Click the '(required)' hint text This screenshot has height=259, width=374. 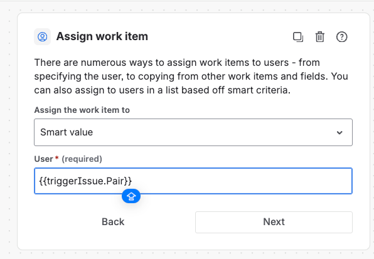(x=82, y=159)
